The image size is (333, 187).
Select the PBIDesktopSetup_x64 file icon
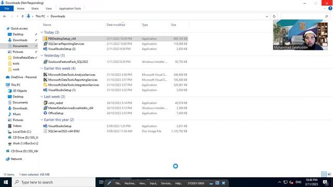pos(45,38)
